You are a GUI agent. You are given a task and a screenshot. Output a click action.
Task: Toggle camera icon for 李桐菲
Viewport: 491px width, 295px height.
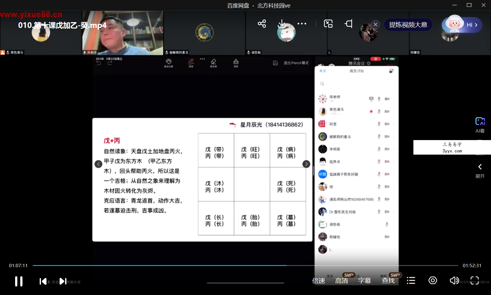[387, 149]
